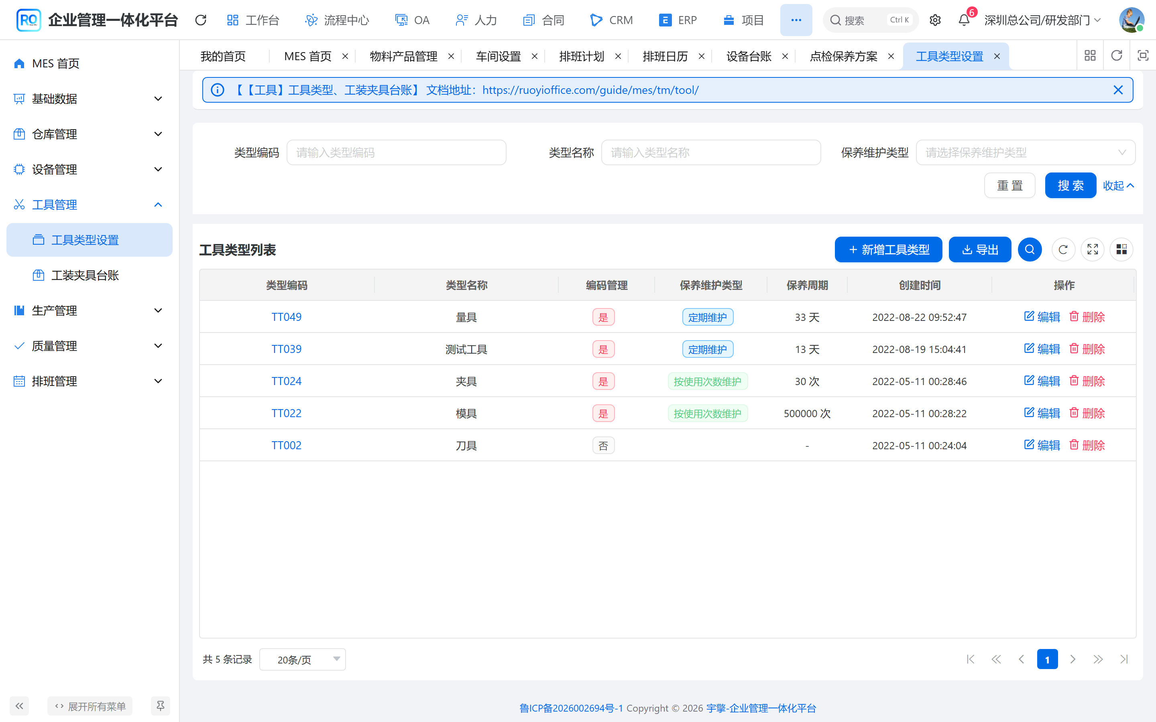
Task: Edit the TT049 row
Action: (x=1042, y=316)
